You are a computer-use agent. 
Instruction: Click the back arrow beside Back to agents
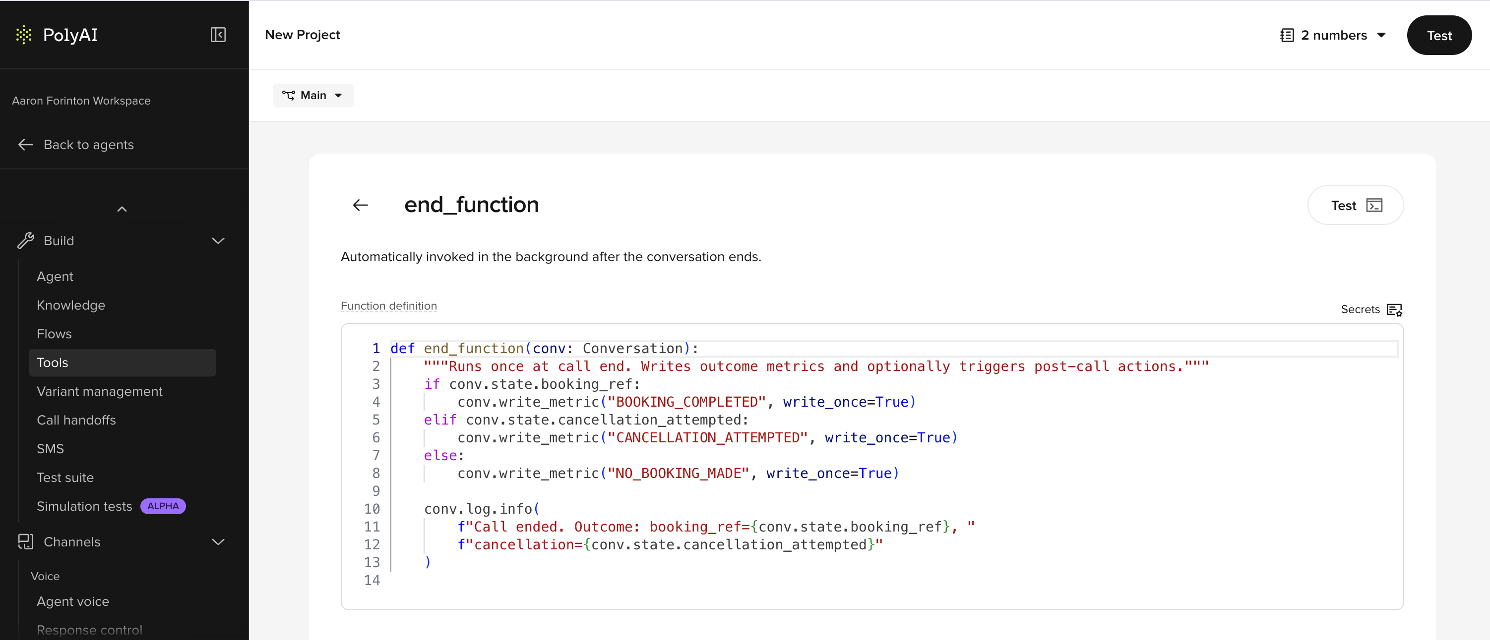(x=25, y=145)
